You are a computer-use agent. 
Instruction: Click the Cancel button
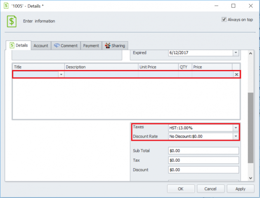(210, 189)
